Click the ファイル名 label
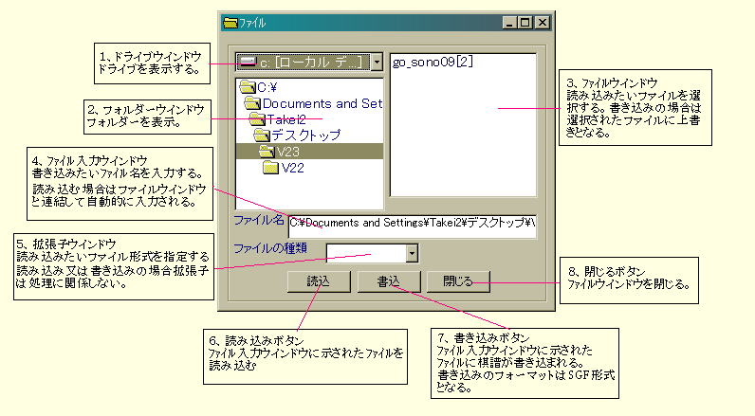755x416 pixels. tap(259, 220)
